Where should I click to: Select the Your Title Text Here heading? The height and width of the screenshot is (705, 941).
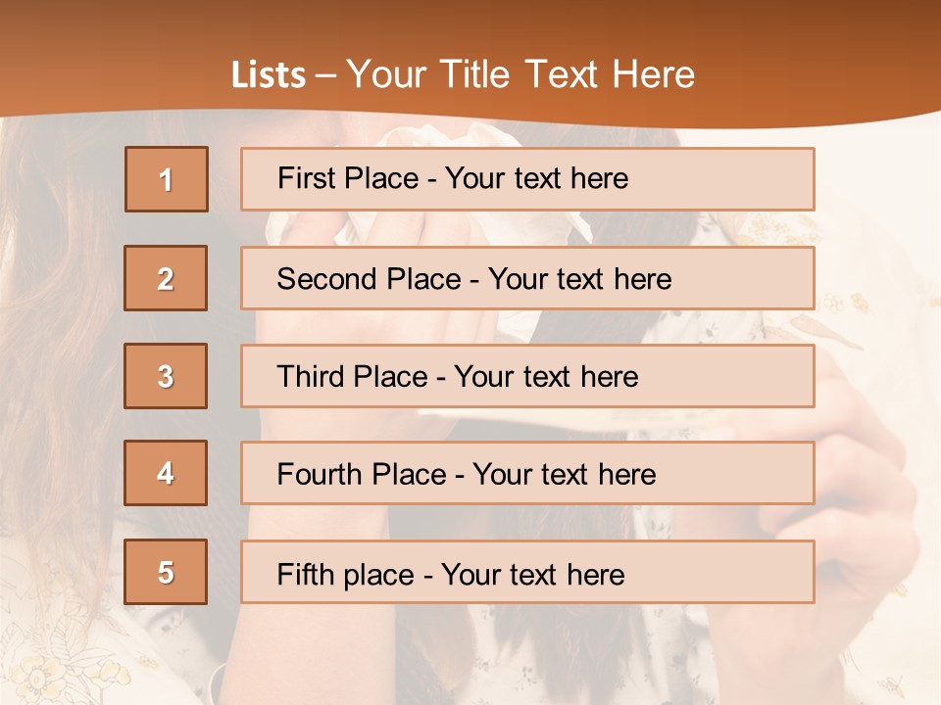(520, 75)
